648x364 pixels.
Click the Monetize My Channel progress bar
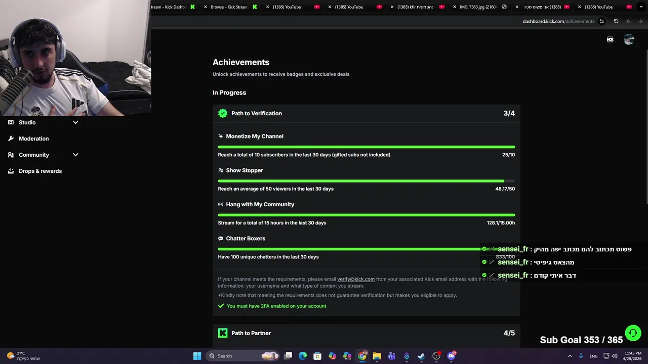367,147
